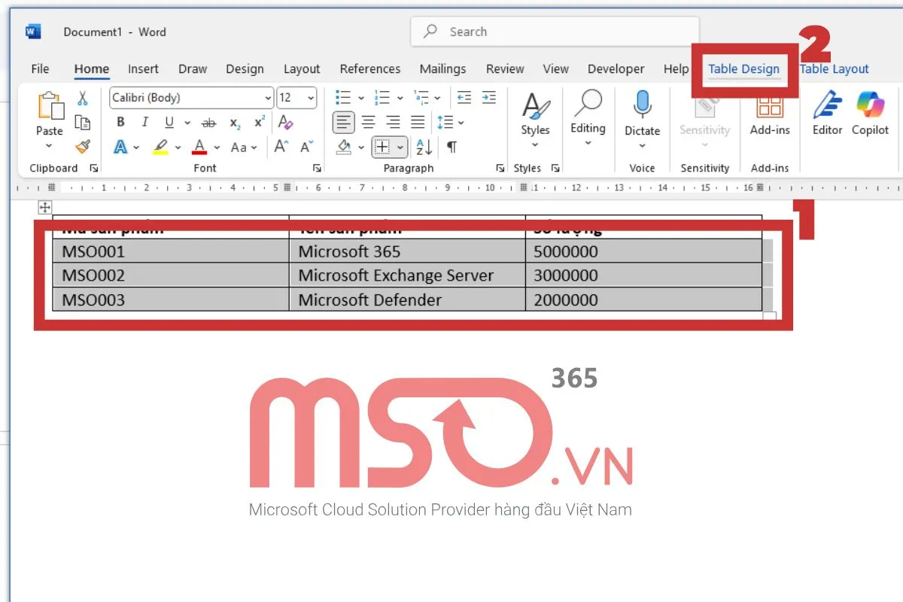
Task: Toggle Bold formatting
Action: (x=120, y=122)
